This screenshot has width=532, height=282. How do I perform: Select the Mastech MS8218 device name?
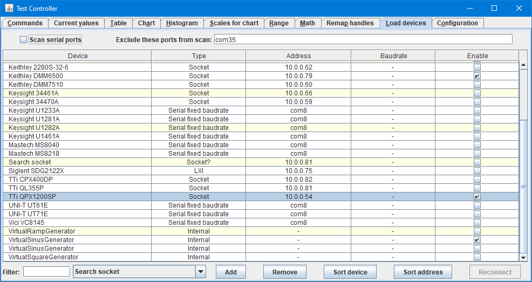(34, 154)
